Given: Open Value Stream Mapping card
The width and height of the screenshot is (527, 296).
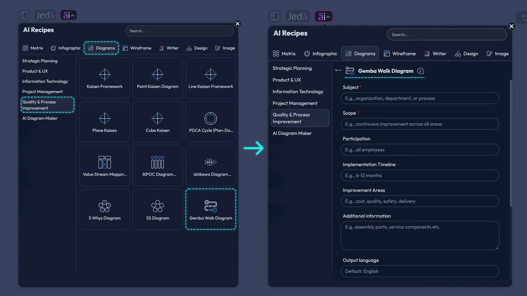Looking at the screenshot, I should pos(105,166).
